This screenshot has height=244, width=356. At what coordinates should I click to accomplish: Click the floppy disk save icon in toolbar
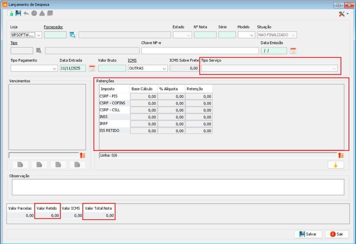(18, 14)
